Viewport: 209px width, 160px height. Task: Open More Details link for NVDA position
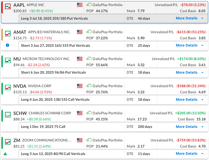tap(187, 99)
